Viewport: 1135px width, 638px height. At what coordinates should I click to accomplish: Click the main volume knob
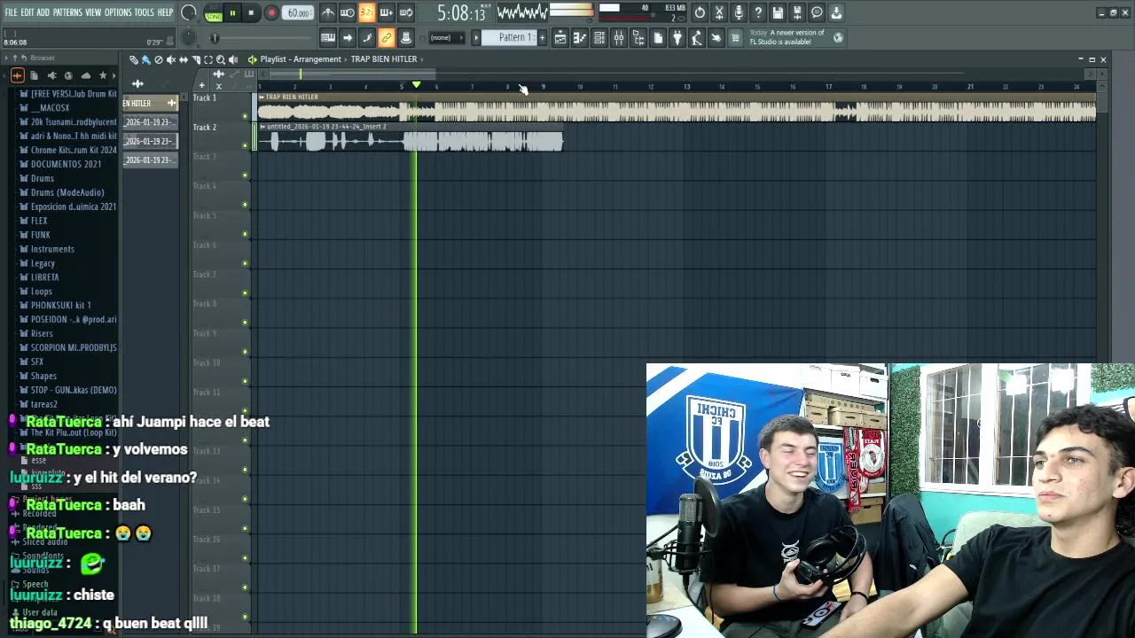[188, 12]
